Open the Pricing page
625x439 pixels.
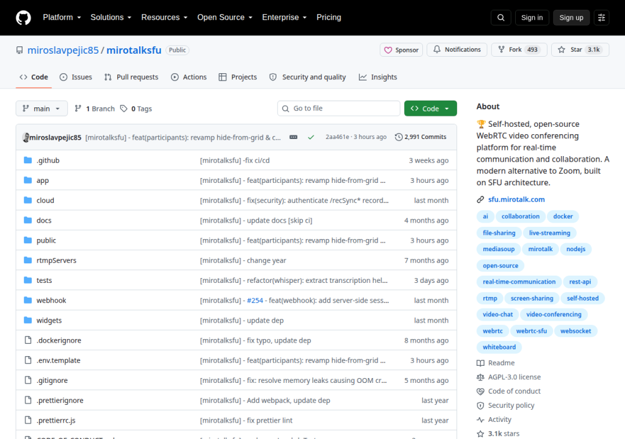pos(329,18)
